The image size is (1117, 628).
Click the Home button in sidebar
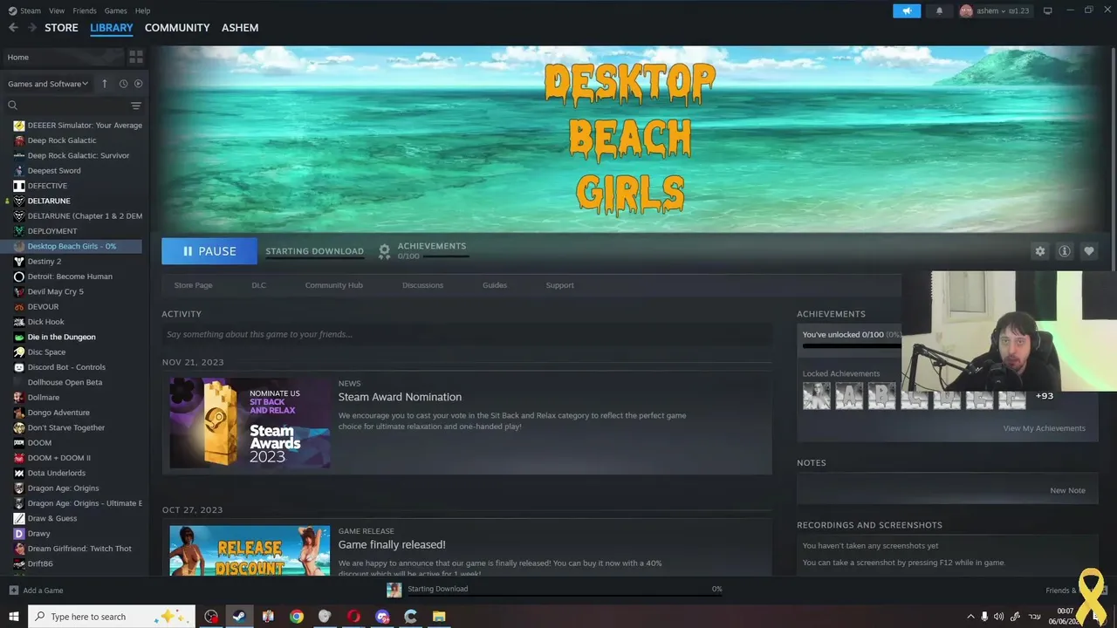click(x=63, y=58)
